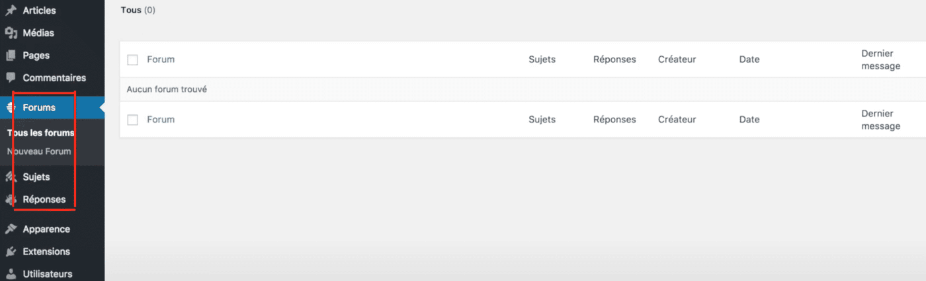Click the Forums menu icon
This screenshot has width=926, height=281.
(x=11, y=107)
